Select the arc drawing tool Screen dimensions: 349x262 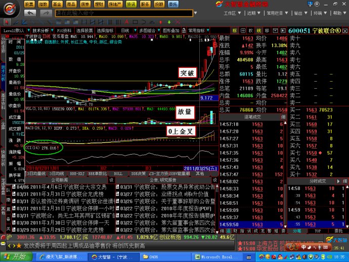[x=144, y=22]
